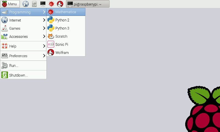
Task: Click the Python 2 snake icon
Action: coord(51,20)
